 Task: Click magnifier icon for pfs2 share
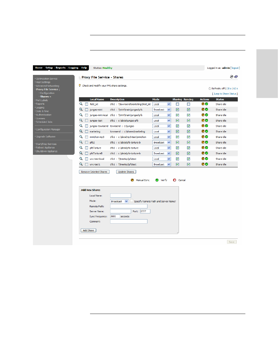click(81, 142)
